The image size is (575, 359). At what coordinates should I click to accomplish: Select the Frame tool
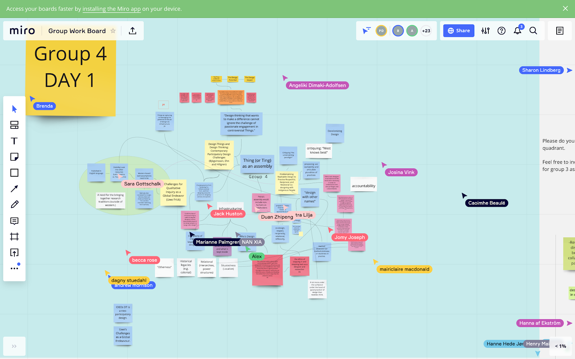(x=14, y=237)
